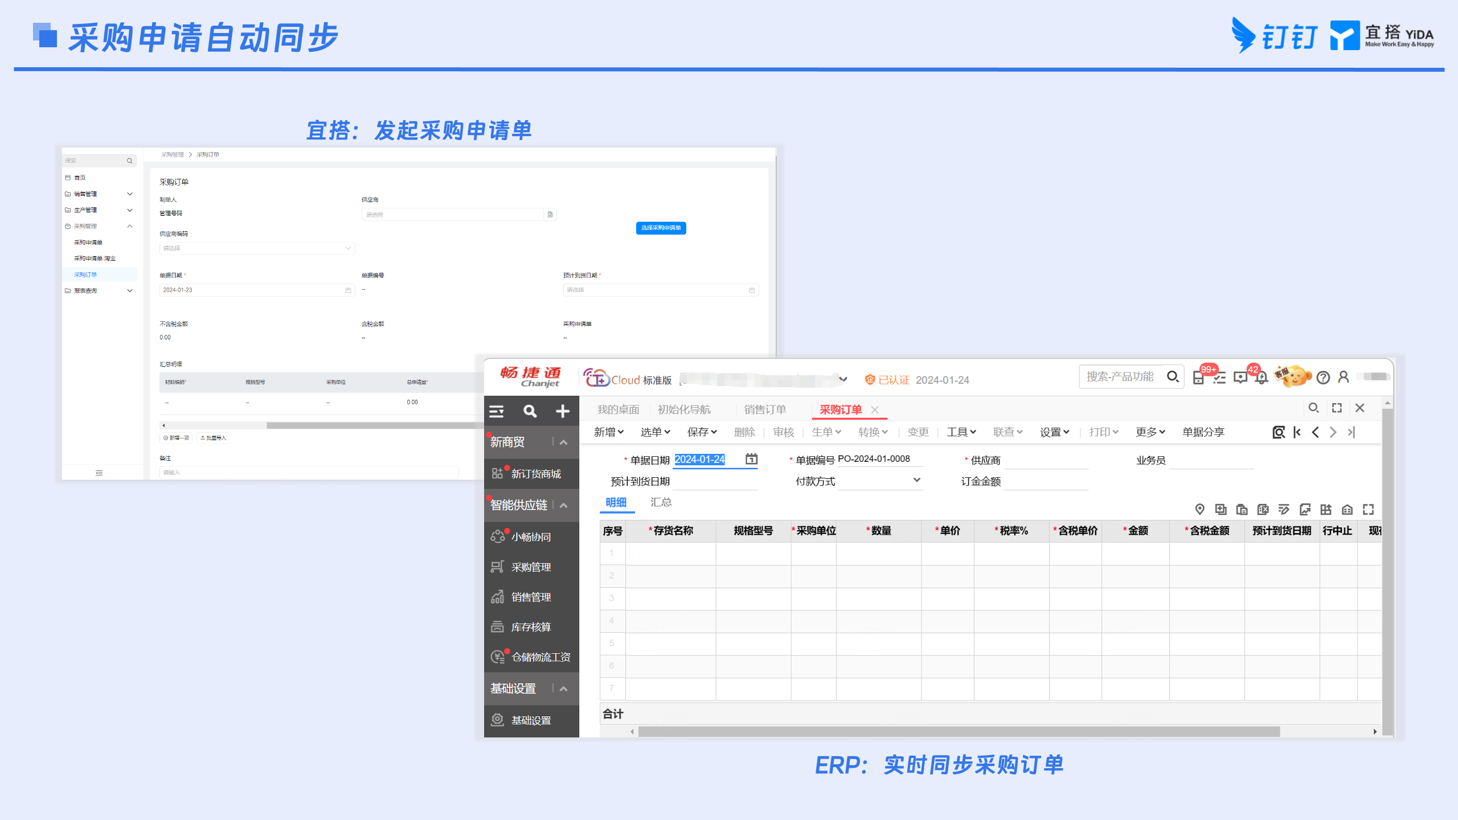Go to next record arrow
The width and height of the screenshot is (1458, 820).
[1333, 432]
